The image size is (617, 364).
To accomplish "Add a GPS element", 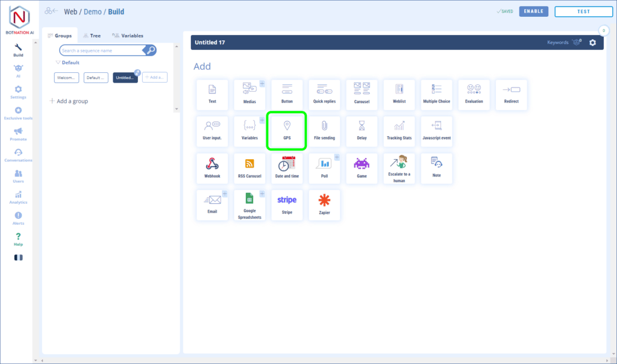I will tap(287, 131).
